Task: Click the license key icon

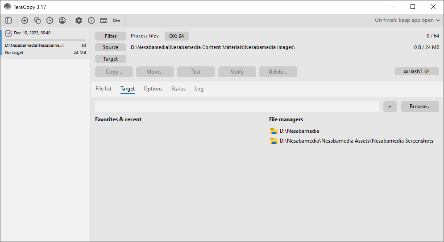Action: point(116,21)
